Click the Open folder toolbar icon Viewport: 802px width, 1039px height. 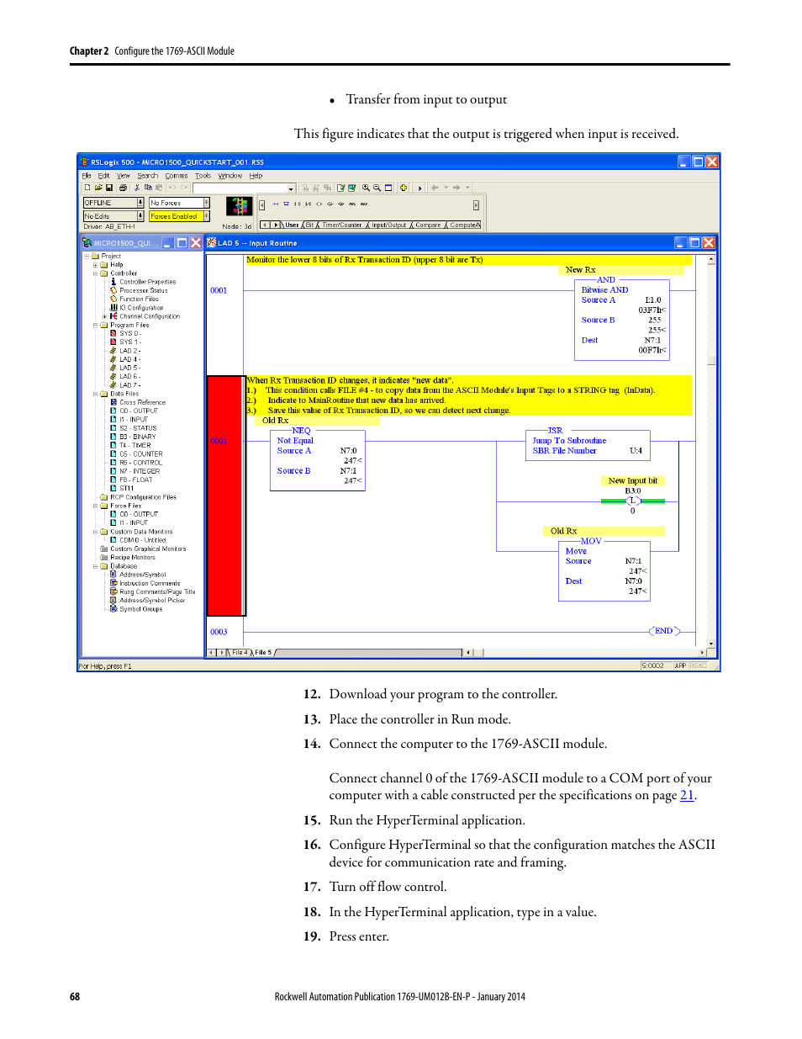pyautogui.click(x=98, y=188)
